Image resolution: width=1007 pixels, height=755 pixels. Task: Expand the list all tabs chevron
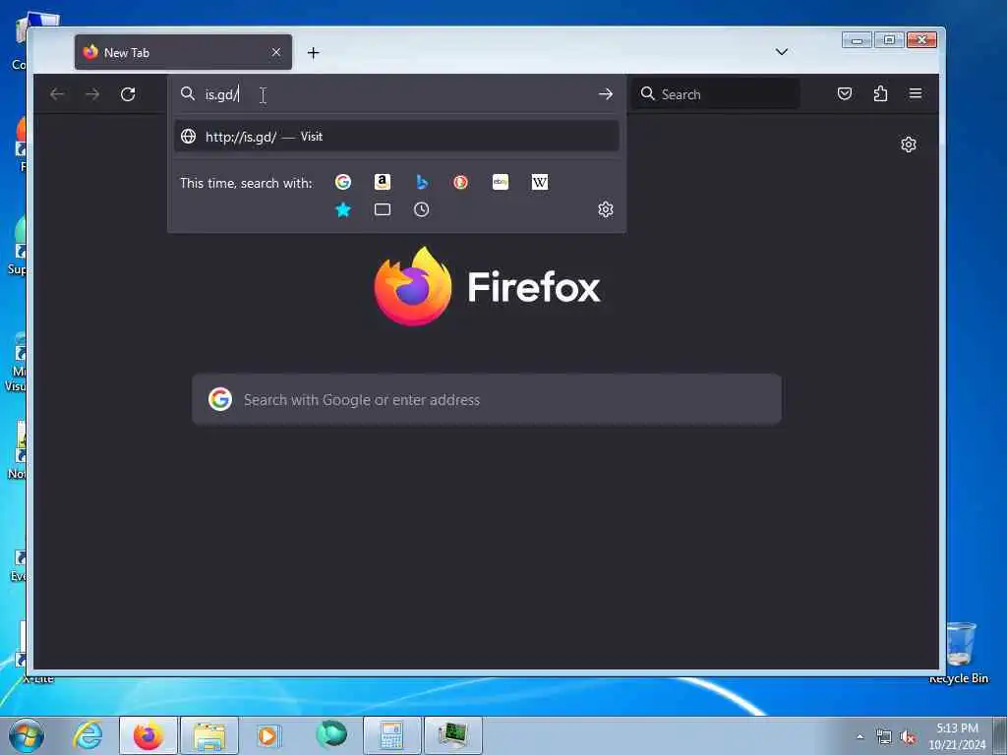(782, 52)
